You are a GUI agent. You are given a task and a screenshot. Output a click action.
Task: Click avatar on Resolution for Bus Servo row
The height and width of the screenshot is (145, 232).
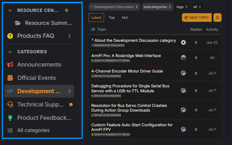pos(183,110)
